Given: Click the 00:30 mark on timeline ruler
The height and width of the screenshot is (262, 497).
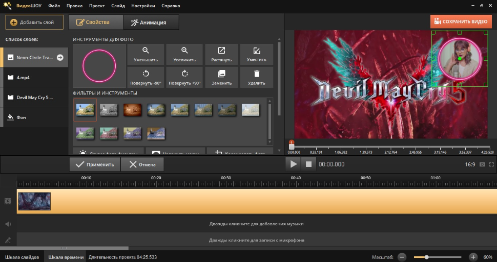Looking at the screenshot, I should [x=225, y=178].
